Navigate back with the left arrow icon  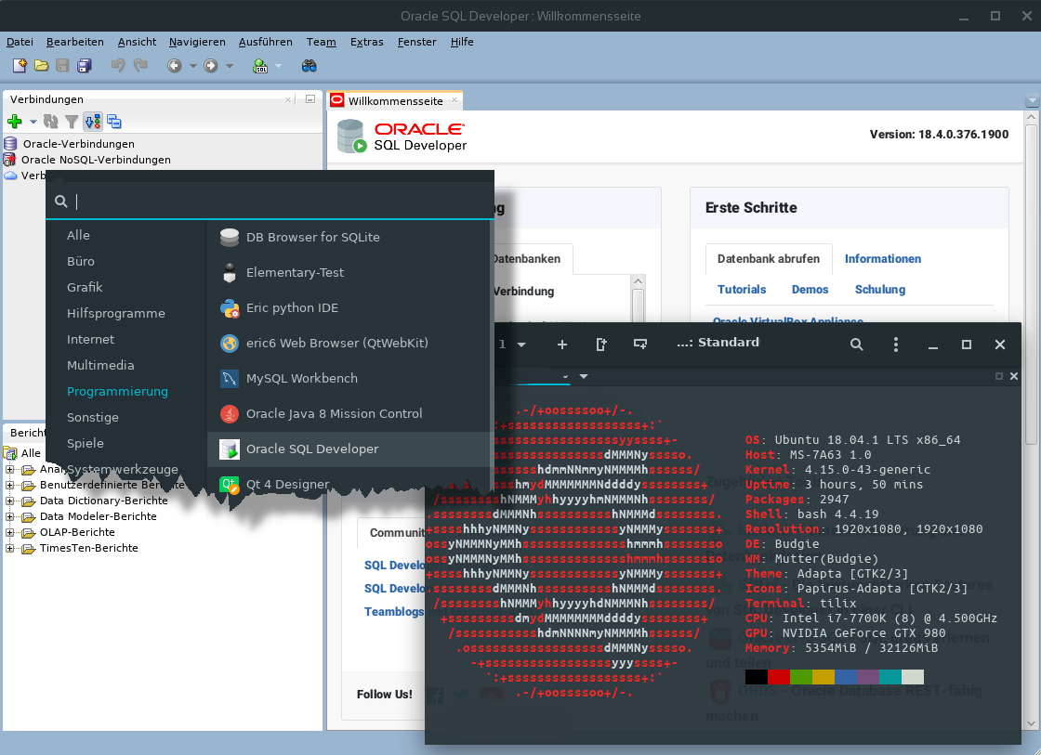(174, 66)
